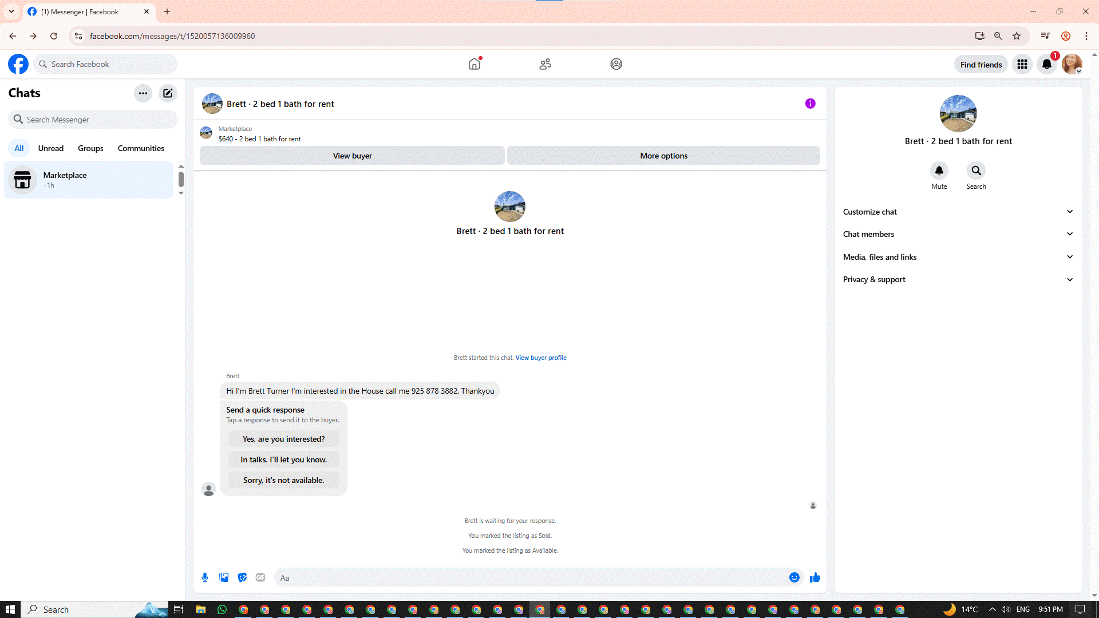Open Chrome three-dot menu
This screenshot has height=618, width=1099.
click(1086, 36)
